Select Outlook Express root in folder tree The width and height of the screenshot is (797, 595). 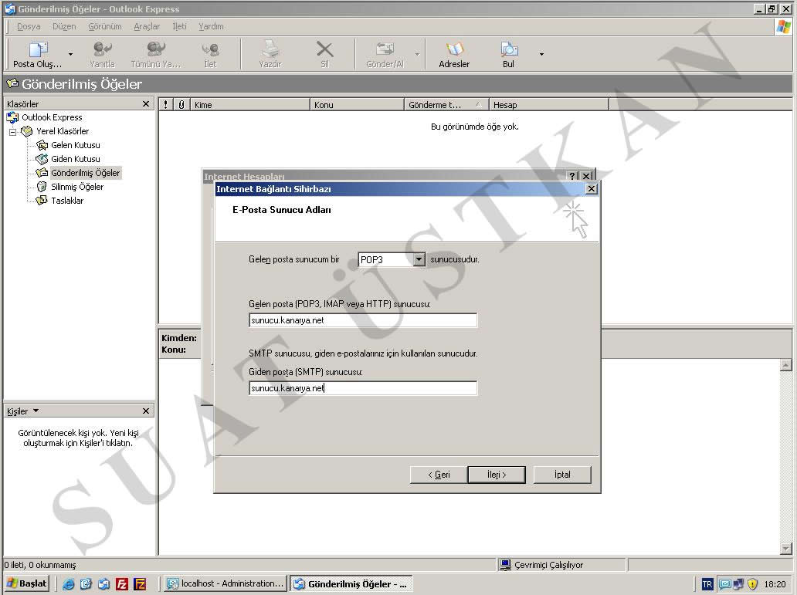[x=51, y=117]
